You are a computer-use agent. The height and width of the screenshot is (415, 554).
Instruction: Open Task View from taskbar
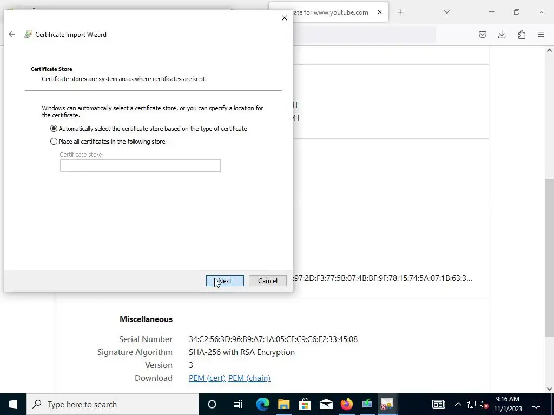pyautogui.click(x=238, y=404)
